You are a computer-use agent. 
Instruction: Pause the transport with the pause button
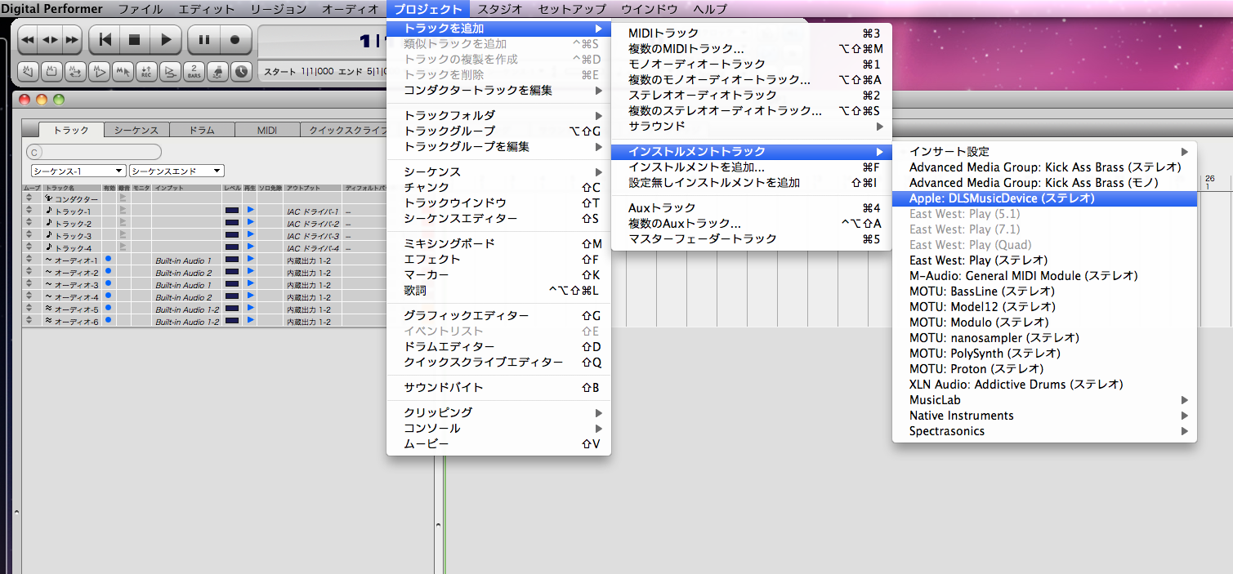coord(203,39)
